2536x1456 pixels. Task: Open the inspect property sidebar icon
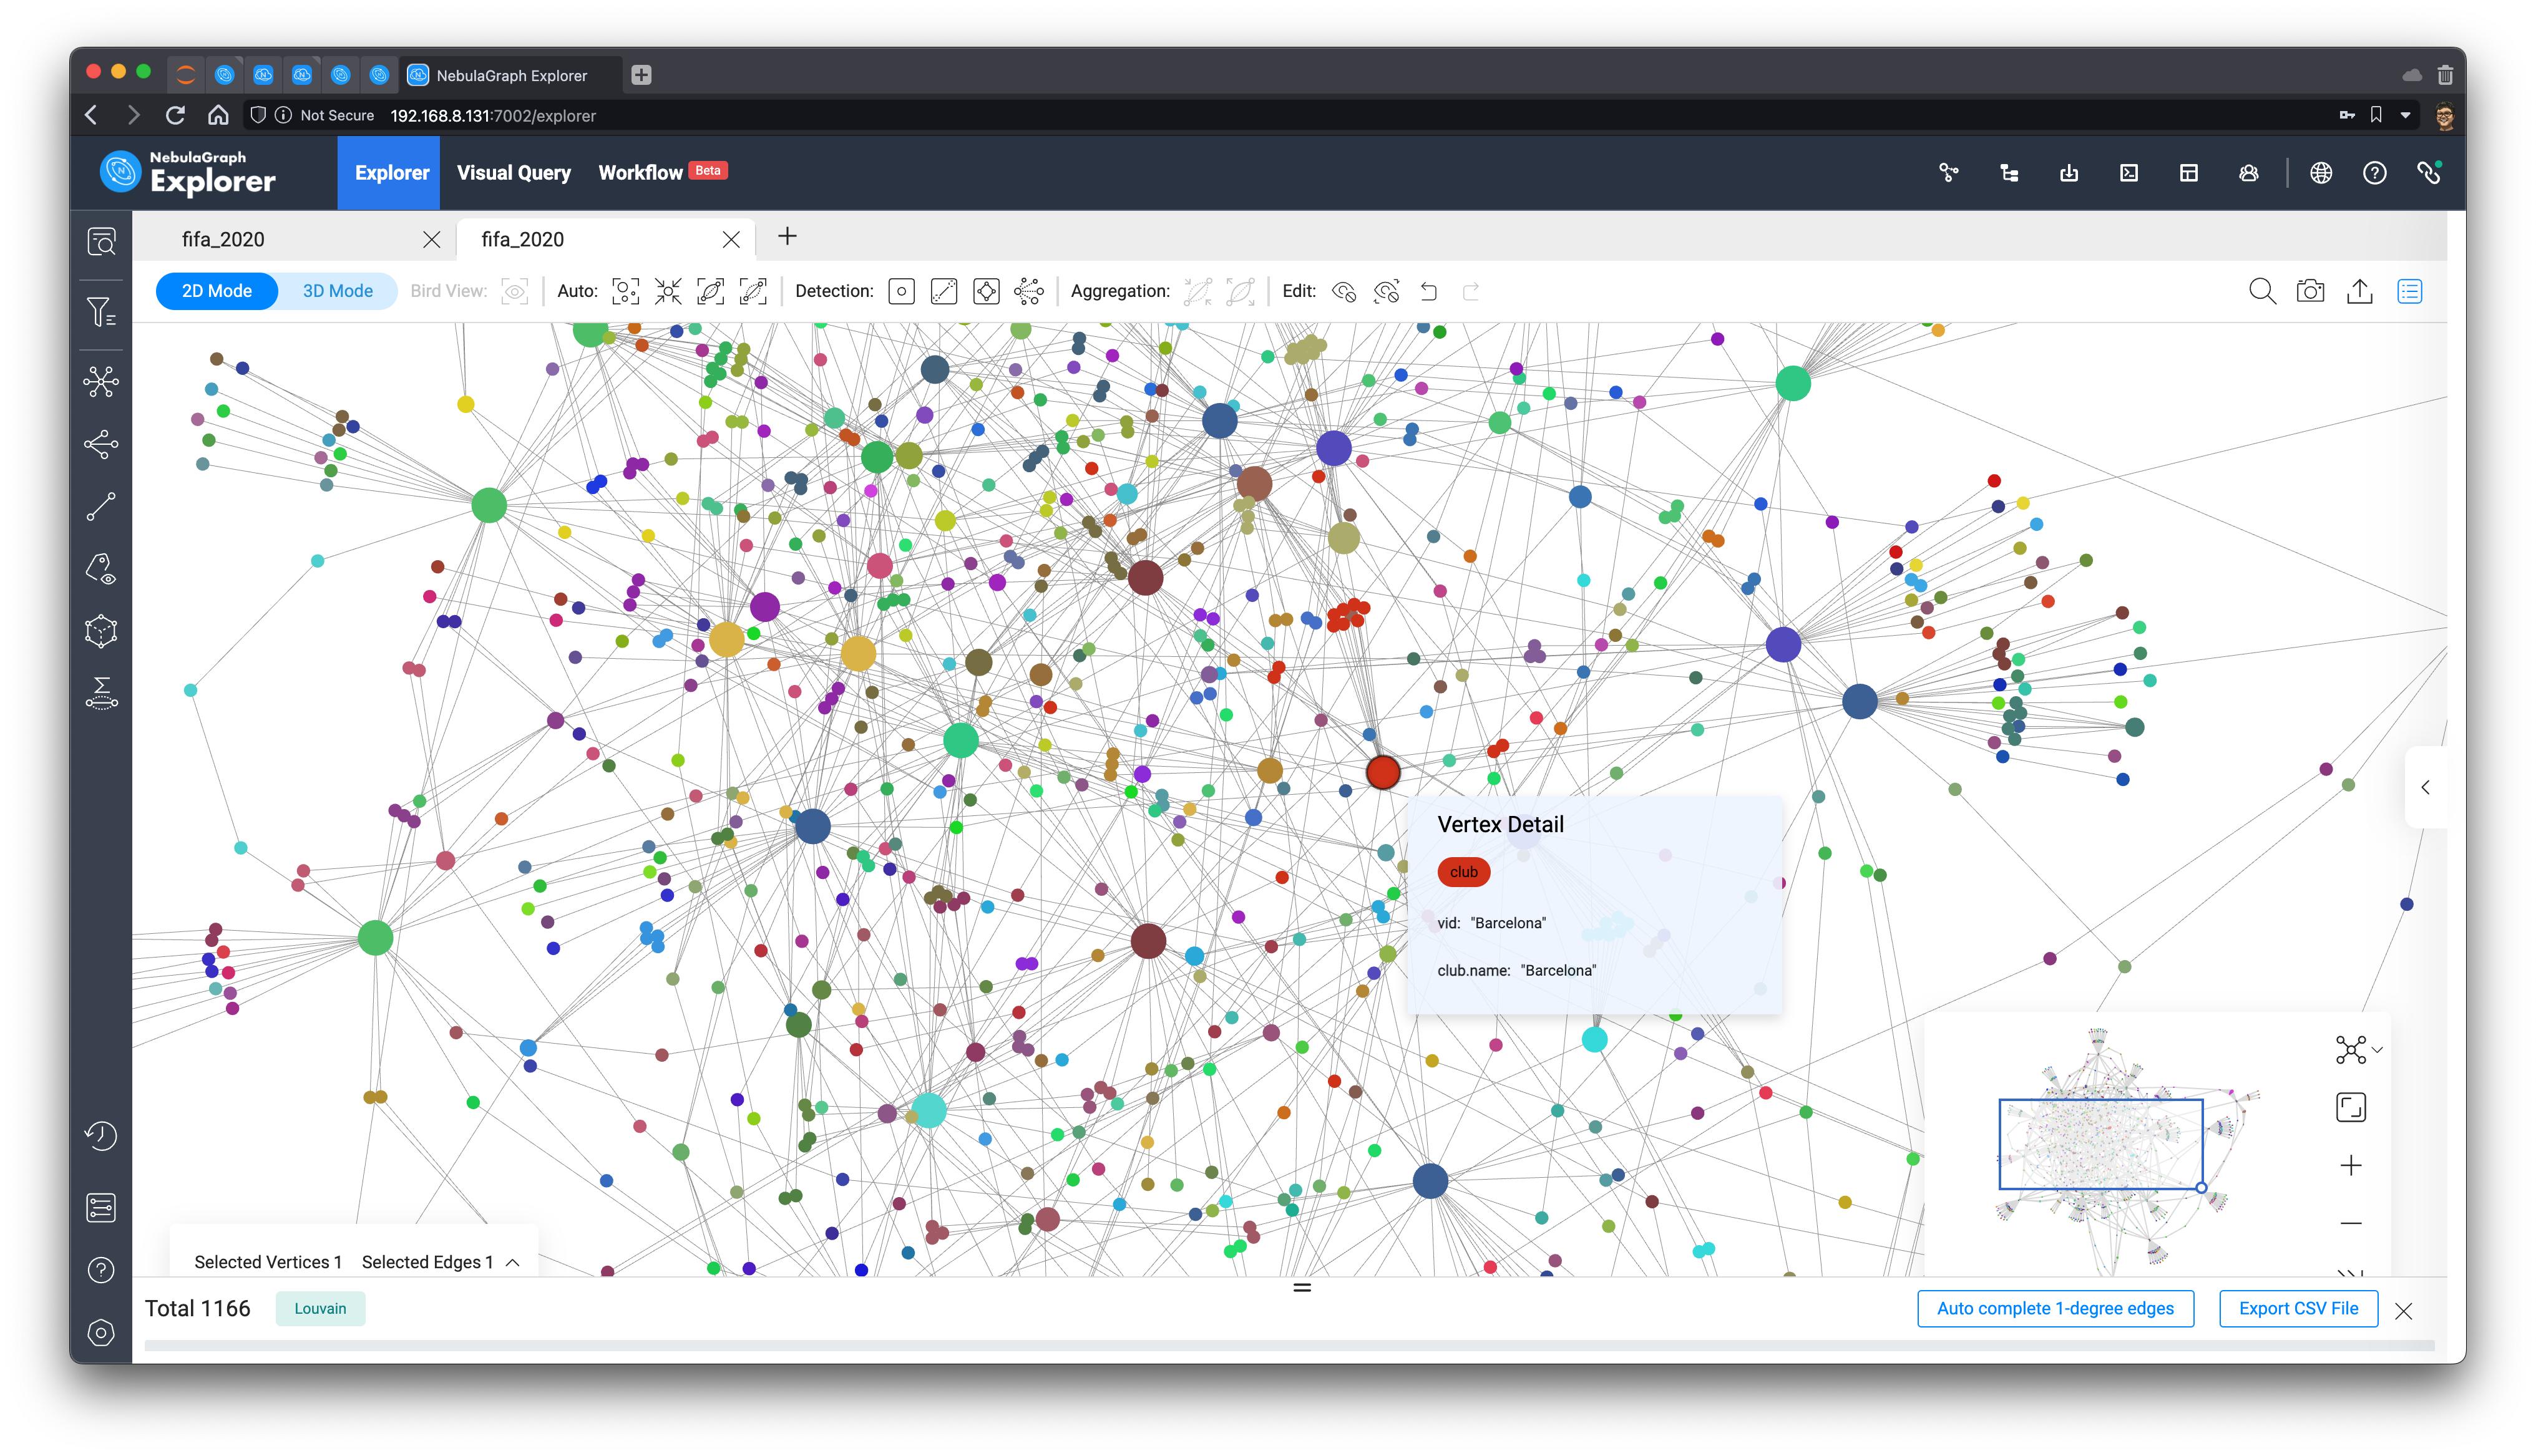101,569
